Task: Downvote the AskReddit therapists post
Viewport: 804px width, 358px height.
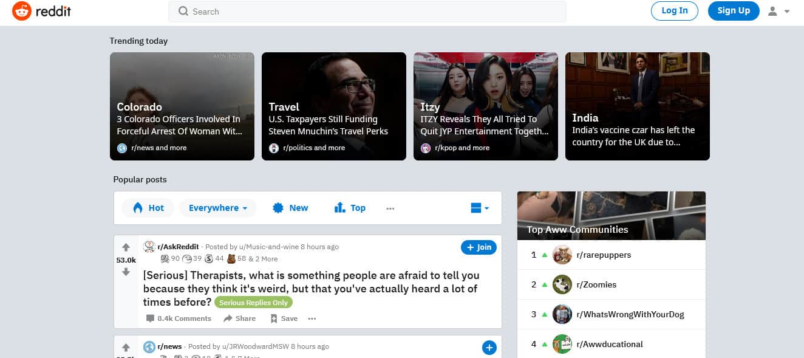Action: (126, 272)
